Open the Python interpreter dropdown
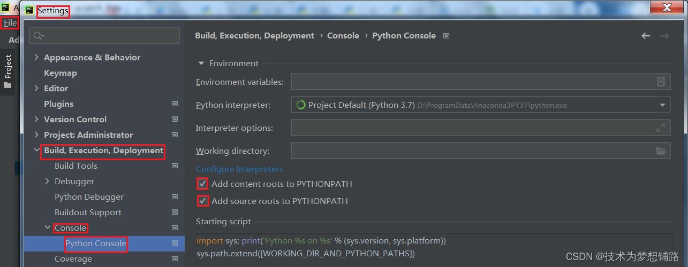This screenshot has height=267, width=688. coord(662,105)
